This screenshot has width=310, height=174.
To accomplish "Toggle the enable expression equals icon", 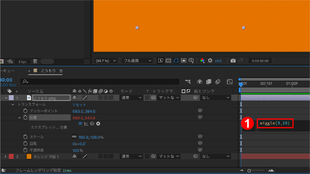I will coord(80,124).
